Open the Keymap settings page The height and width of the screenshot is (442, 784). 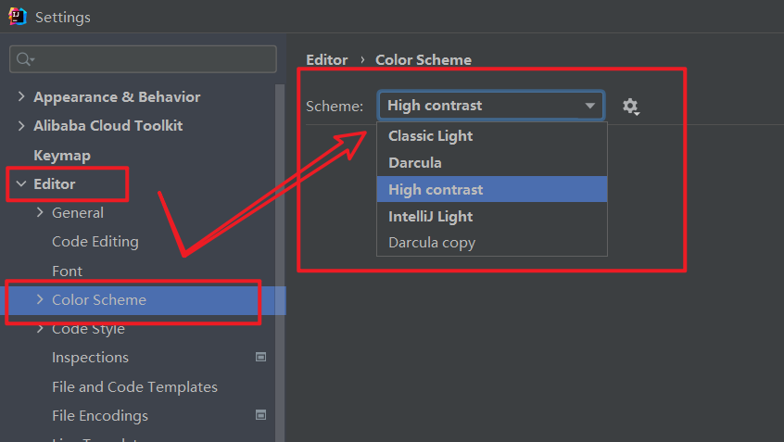click(62, 155)
